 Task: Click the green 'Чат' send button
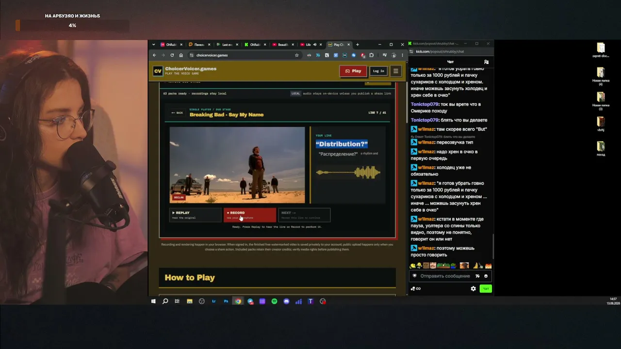tap(486, 288)
